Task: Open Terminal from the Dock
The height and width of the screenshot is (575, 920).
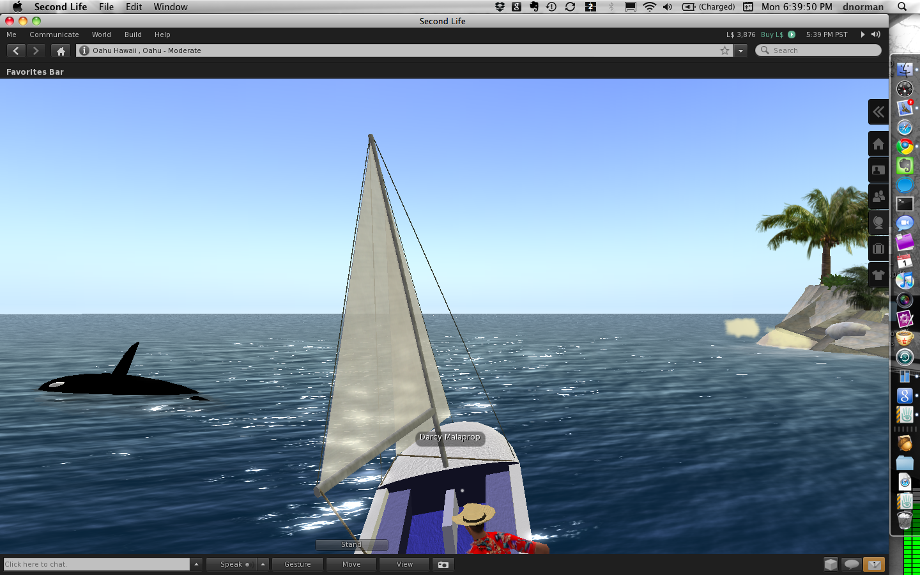Action: (905, 204)
